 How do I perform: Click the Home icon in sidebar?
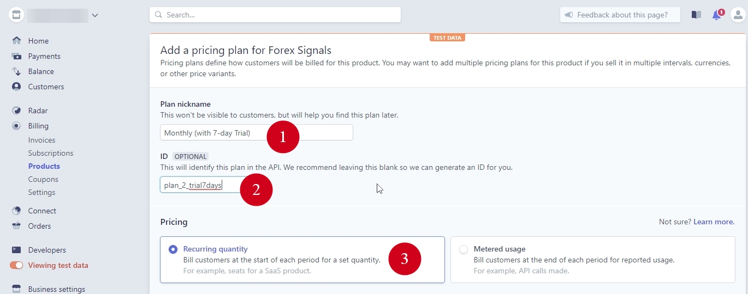point(16,41)
